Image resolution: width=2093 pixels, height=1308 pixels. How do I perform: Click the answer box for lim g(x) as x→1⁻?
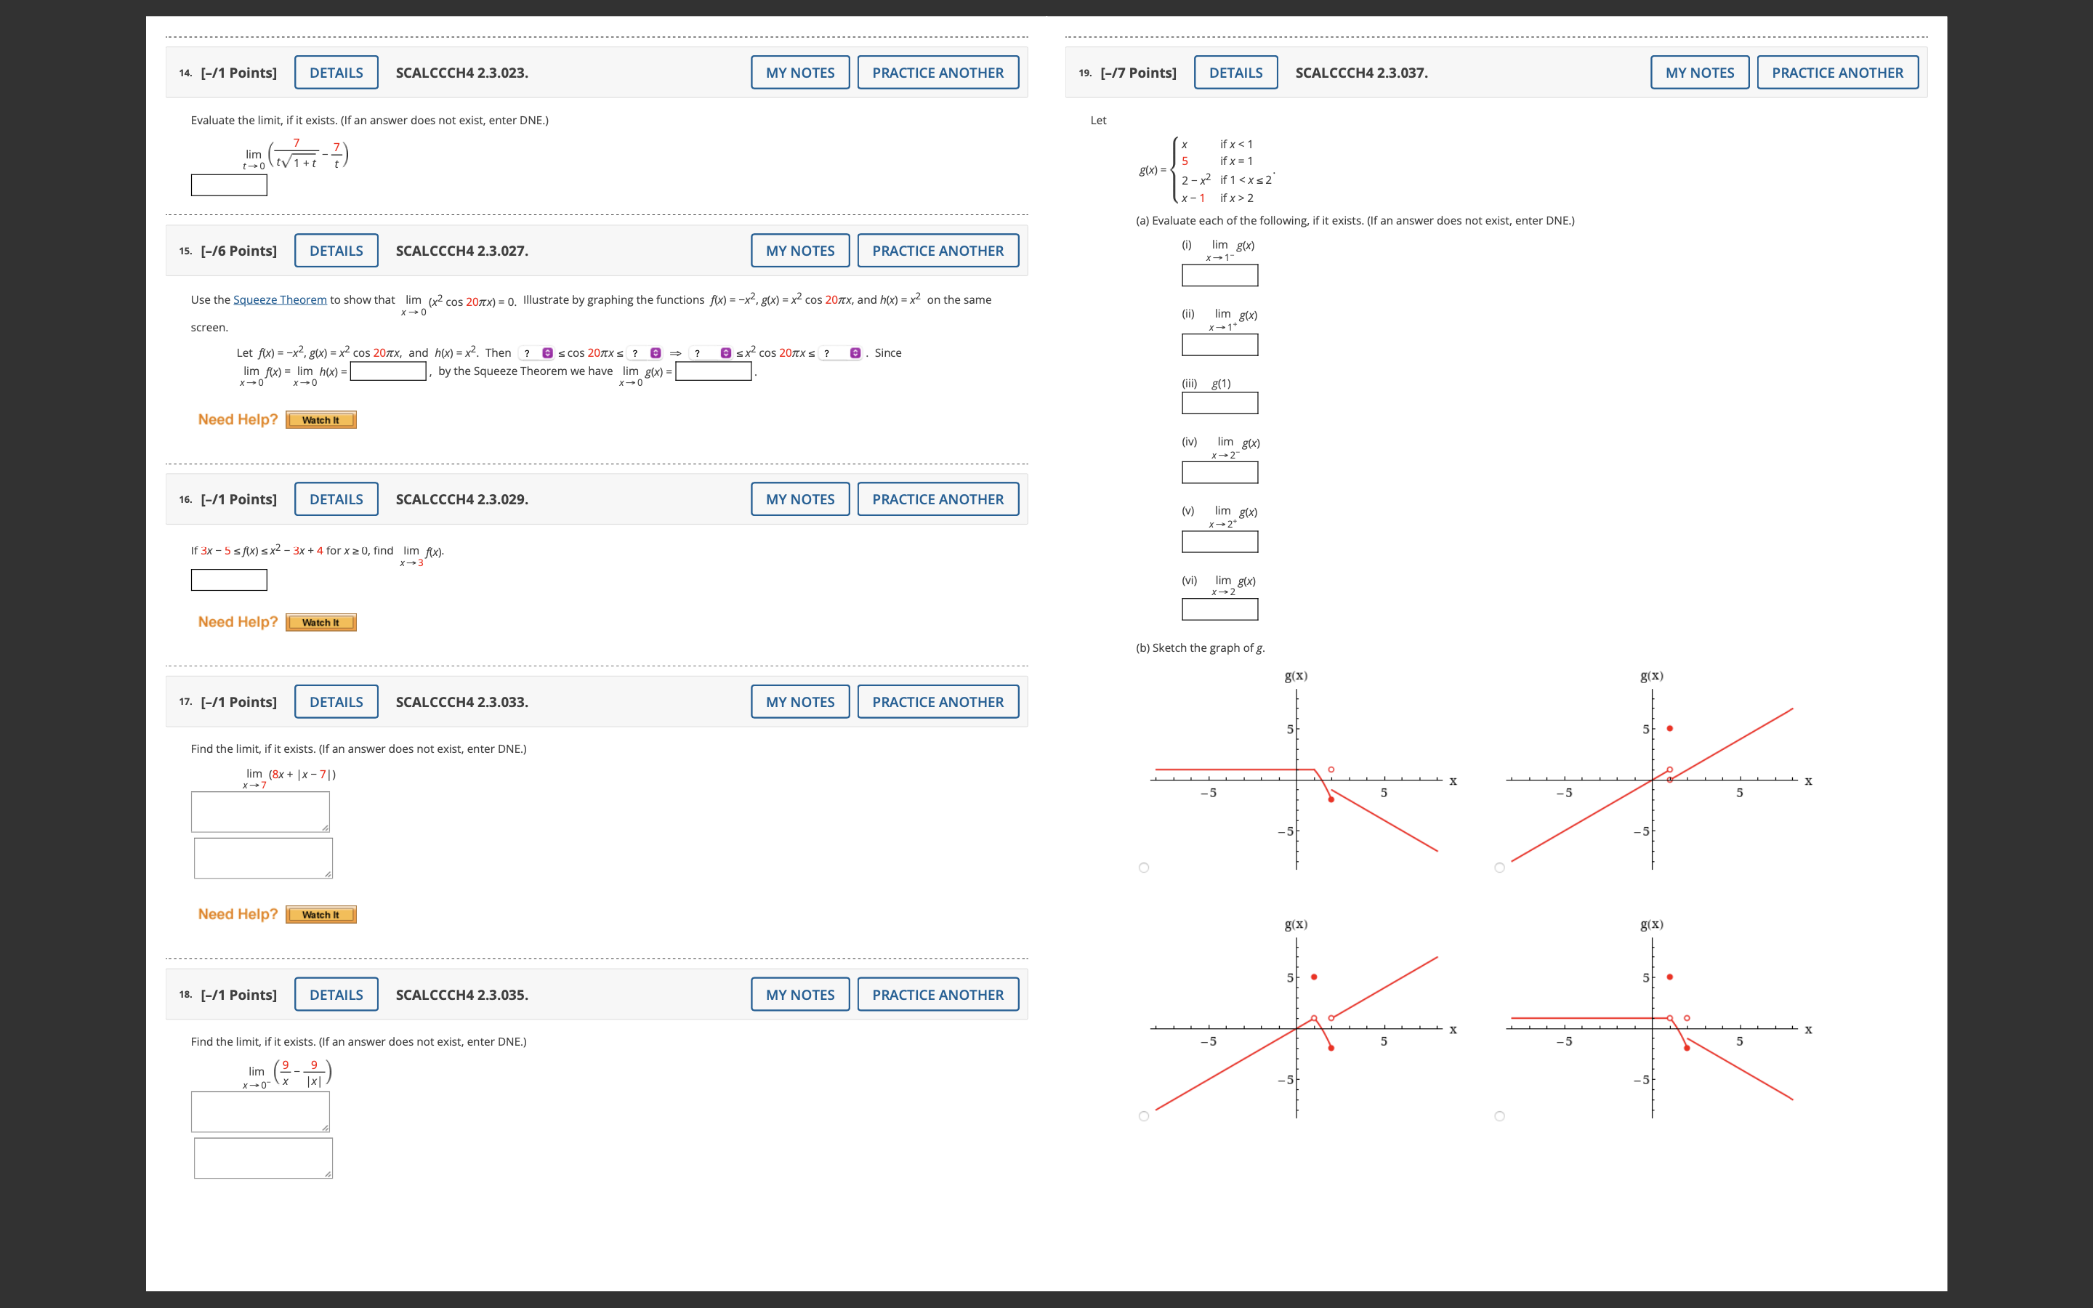pyautogui.click(x=1219, y=275)
